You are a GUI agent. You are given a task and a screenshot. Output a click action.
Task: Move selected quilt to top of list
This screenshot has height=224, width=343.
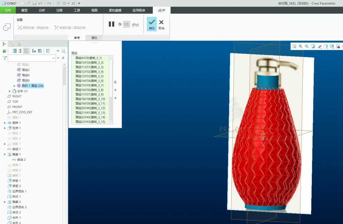click(x=115, y=82)
